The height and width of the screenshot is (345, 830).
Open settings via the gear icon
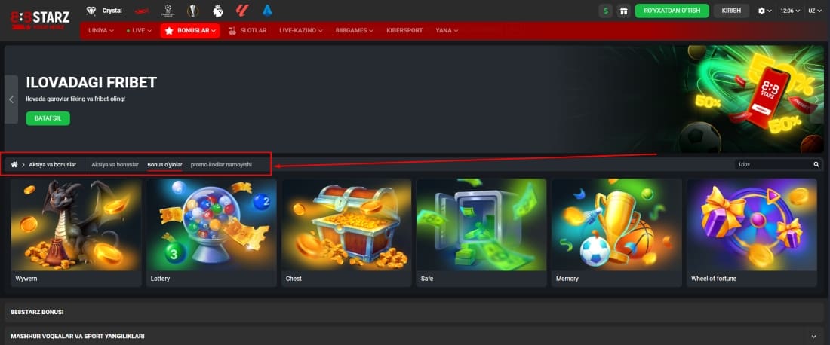[x=761, y=11]
